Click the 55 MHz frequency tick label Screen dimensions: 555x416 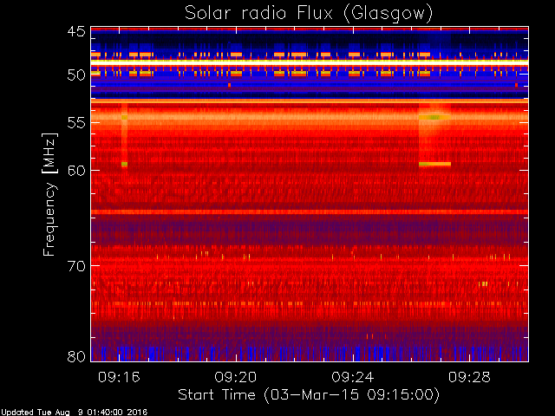tap(76, 123)
